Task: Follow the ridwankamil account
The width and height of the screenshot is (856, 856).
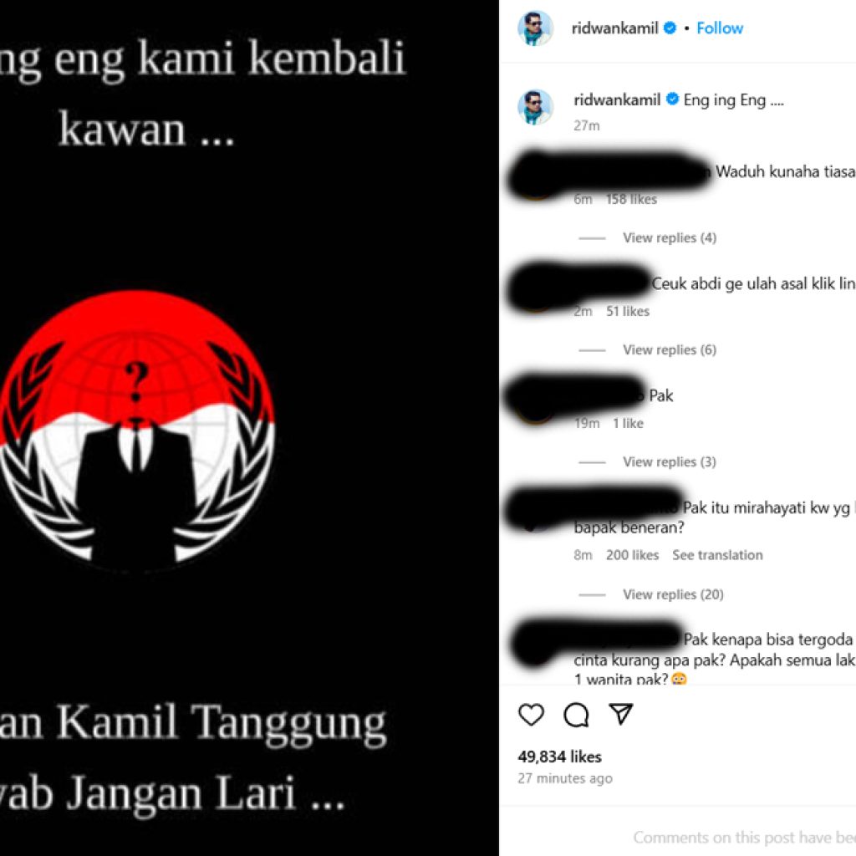Action: (x=720, y=28)
